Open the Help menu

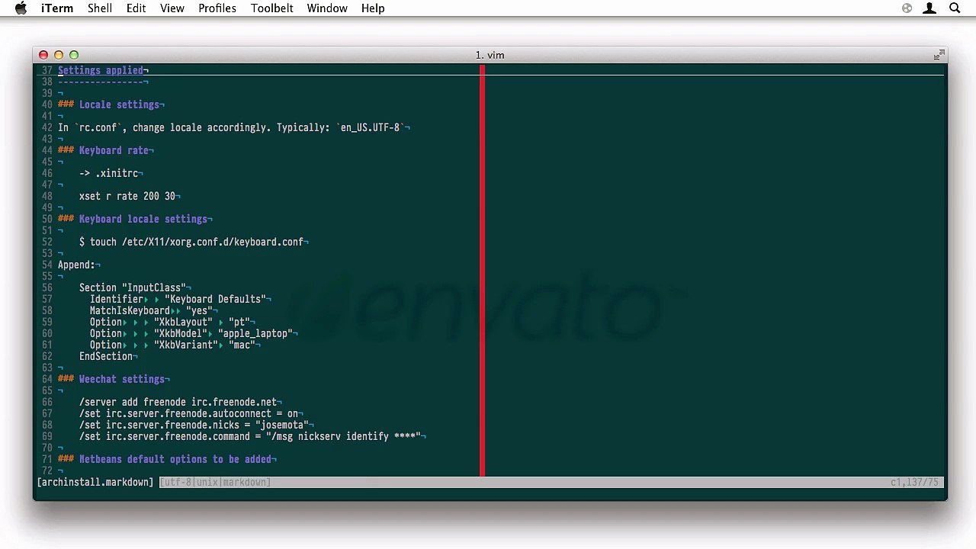coord(373,8)
